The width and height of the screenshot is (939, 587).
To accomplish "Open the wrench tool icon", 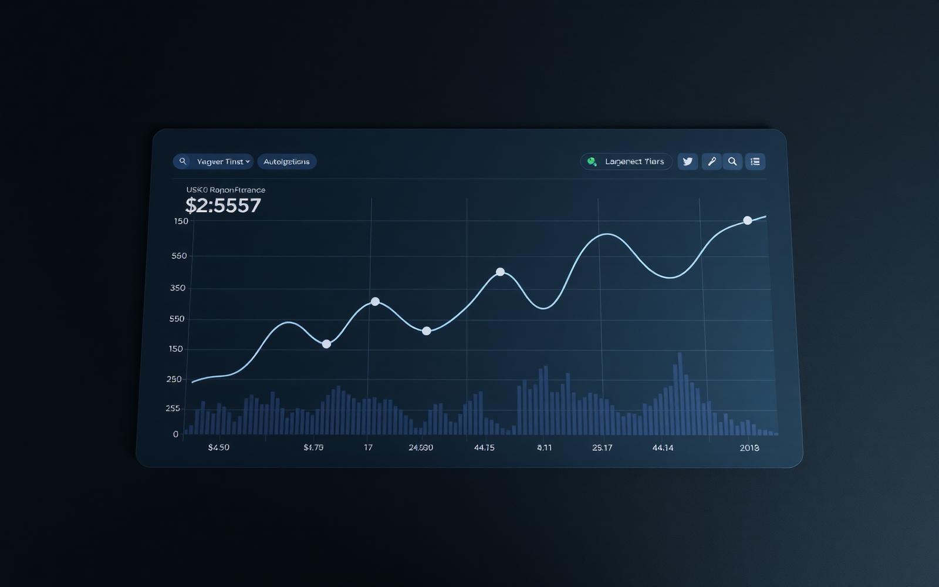I will (x=711, y=161).
